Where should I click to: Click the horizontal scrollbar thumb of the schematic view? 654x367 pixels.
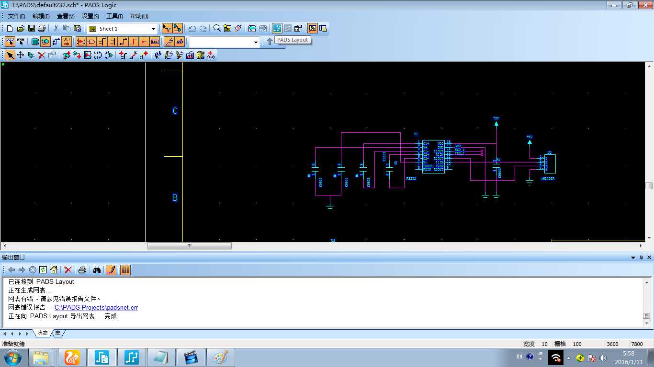point(189,246)
